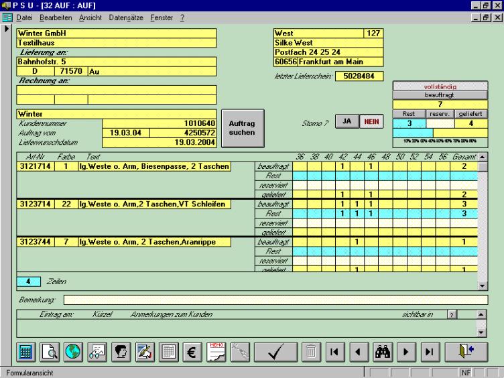
Task: Select JA for Storno
Action: click(346, 122)
